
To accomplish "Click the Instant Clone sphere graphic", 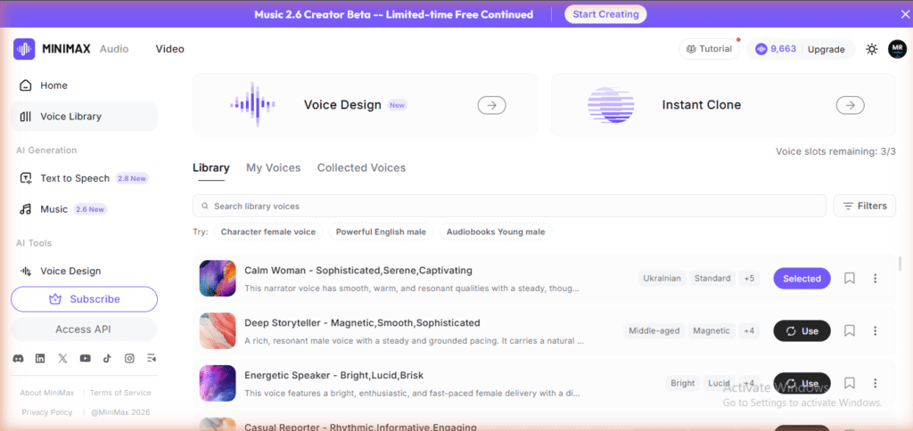I will pyautogui.click(x=611, y=105).
